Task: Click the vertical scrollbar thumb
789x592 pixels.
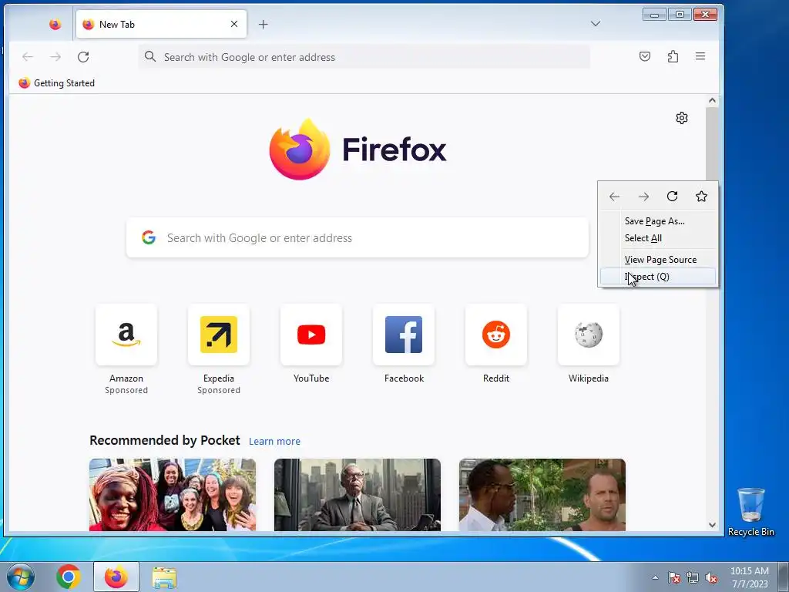Action: click(712, 144)
